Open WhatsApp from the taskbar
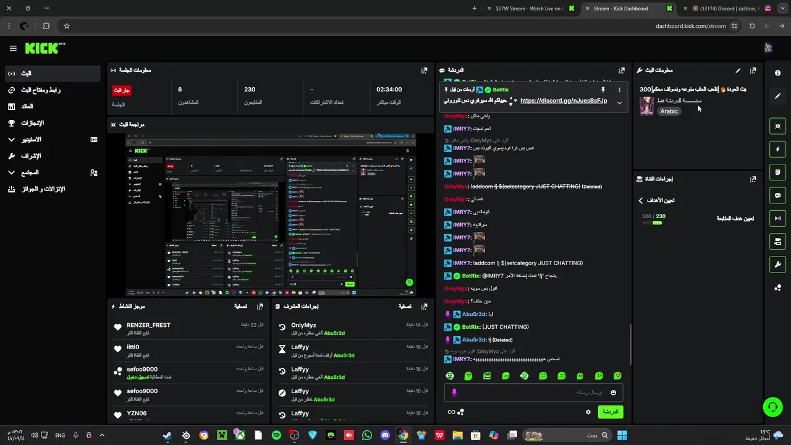This screenshot has width=791, height=445. click(367, 435)
